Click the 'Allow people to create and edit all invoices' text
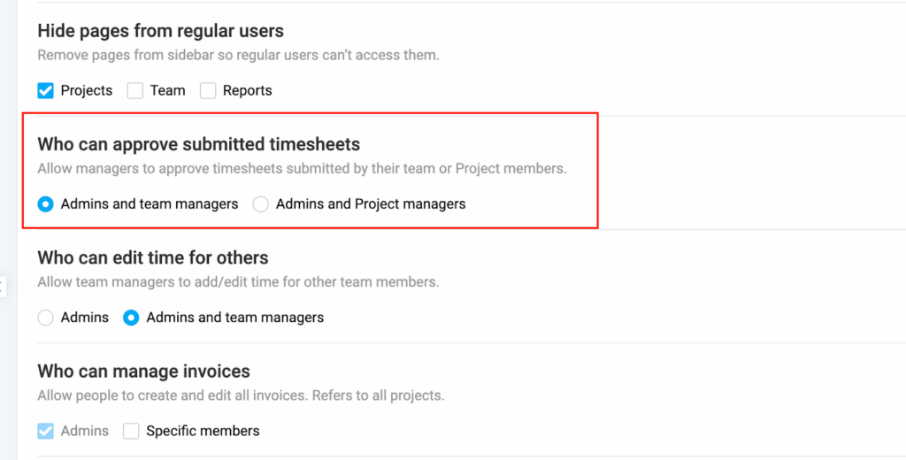Screen dimensions: 906x460 pyautogui.click(x=240, y=395)
